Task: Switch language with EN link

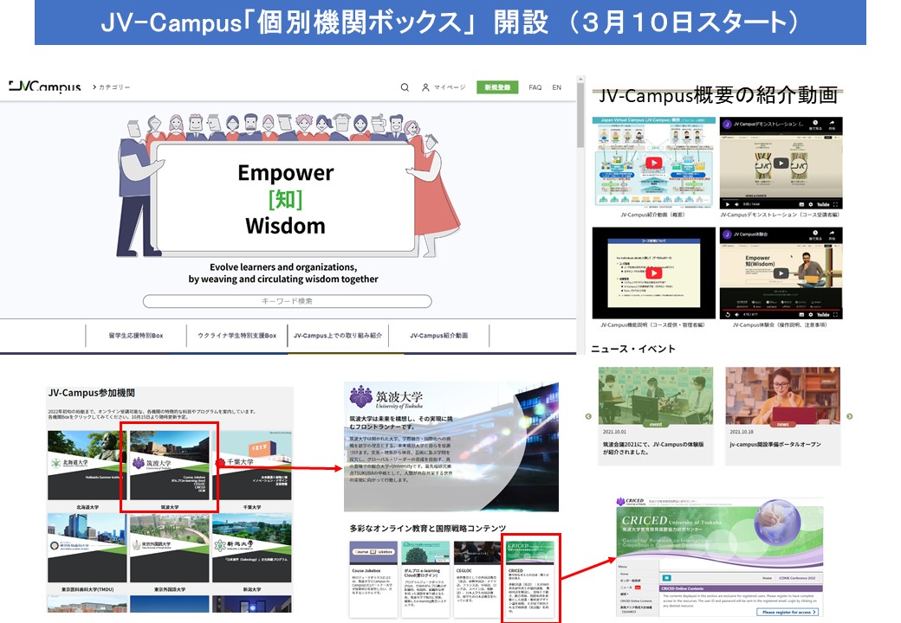Action: click(x=556, y=87)
